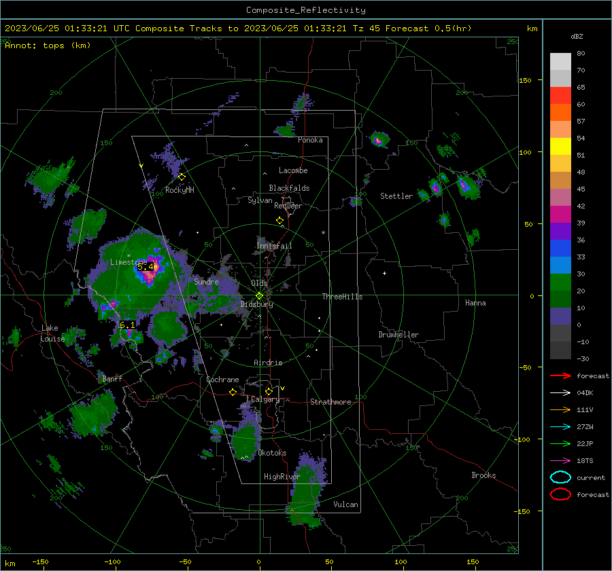
Task: Click the Brooks city label
Action: 484,475
